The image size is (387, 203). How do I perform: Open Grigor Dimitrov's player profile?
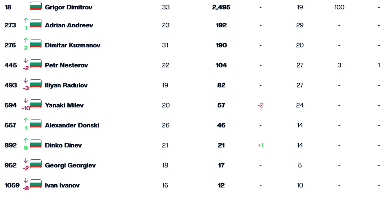click(x=69, y=7)
